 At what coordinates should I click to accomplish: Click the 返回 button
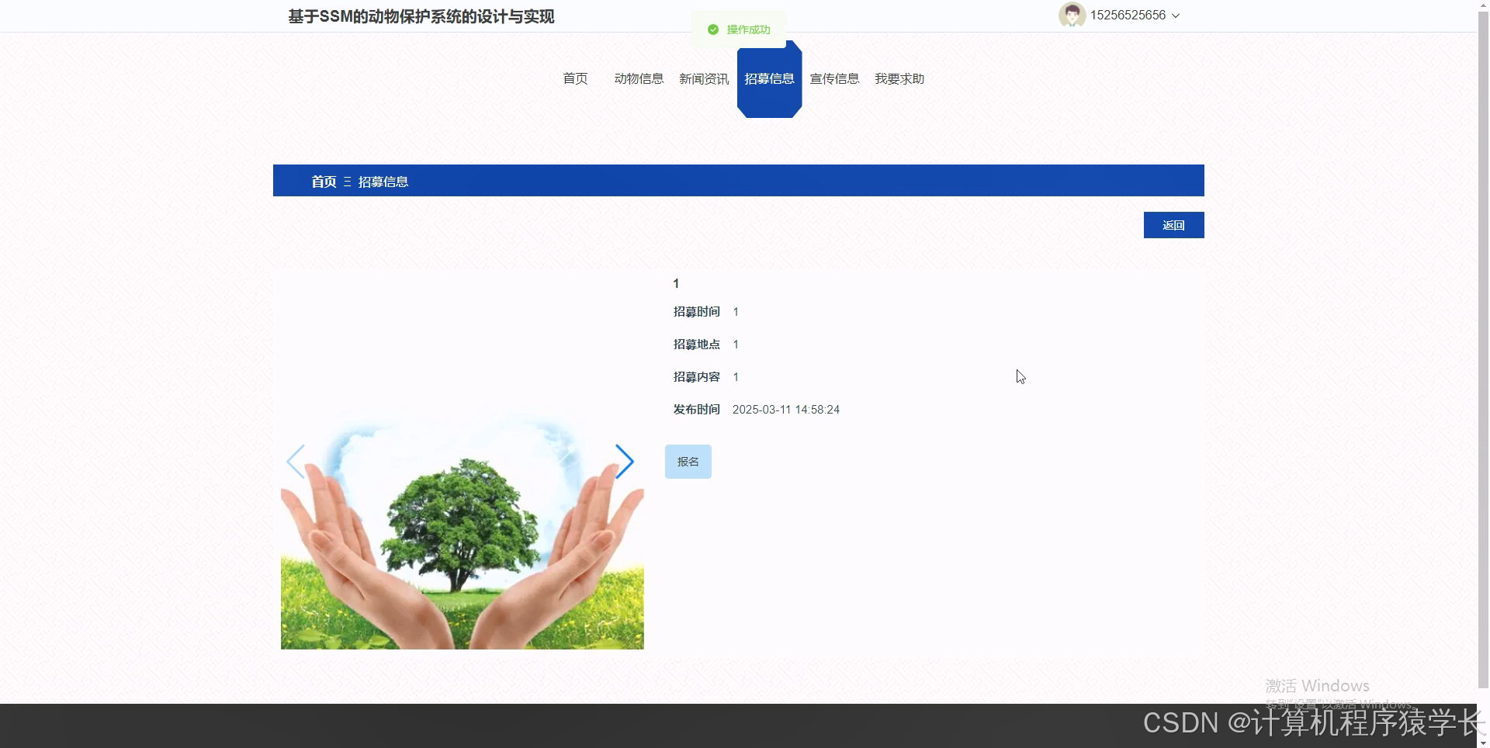1173,224
